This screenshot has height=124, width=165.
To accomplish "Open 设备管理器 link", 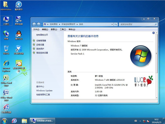I will 41,41.
